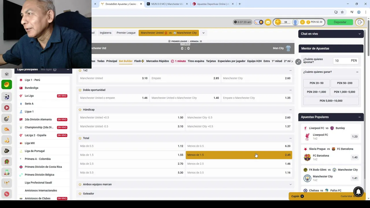Favorite the Hándicap market star
Viewport: 370px width, 208px height.
[80, 110]
